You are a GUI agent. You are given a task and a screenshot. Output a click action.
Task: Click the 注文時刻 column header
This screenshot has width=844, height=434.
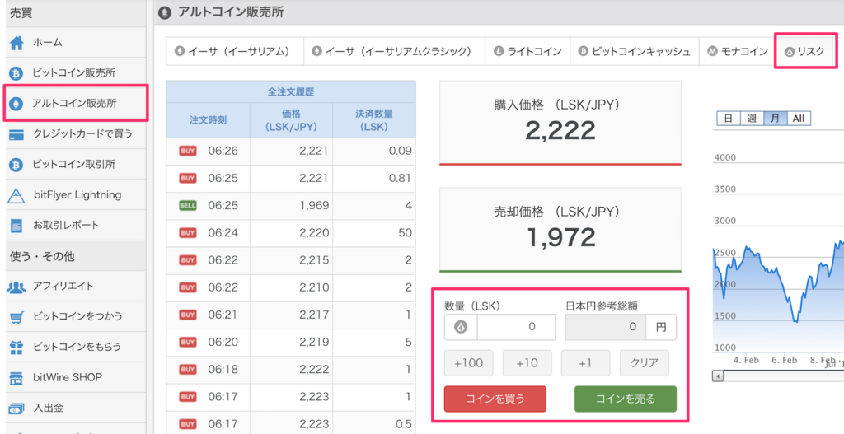point(209,120)
